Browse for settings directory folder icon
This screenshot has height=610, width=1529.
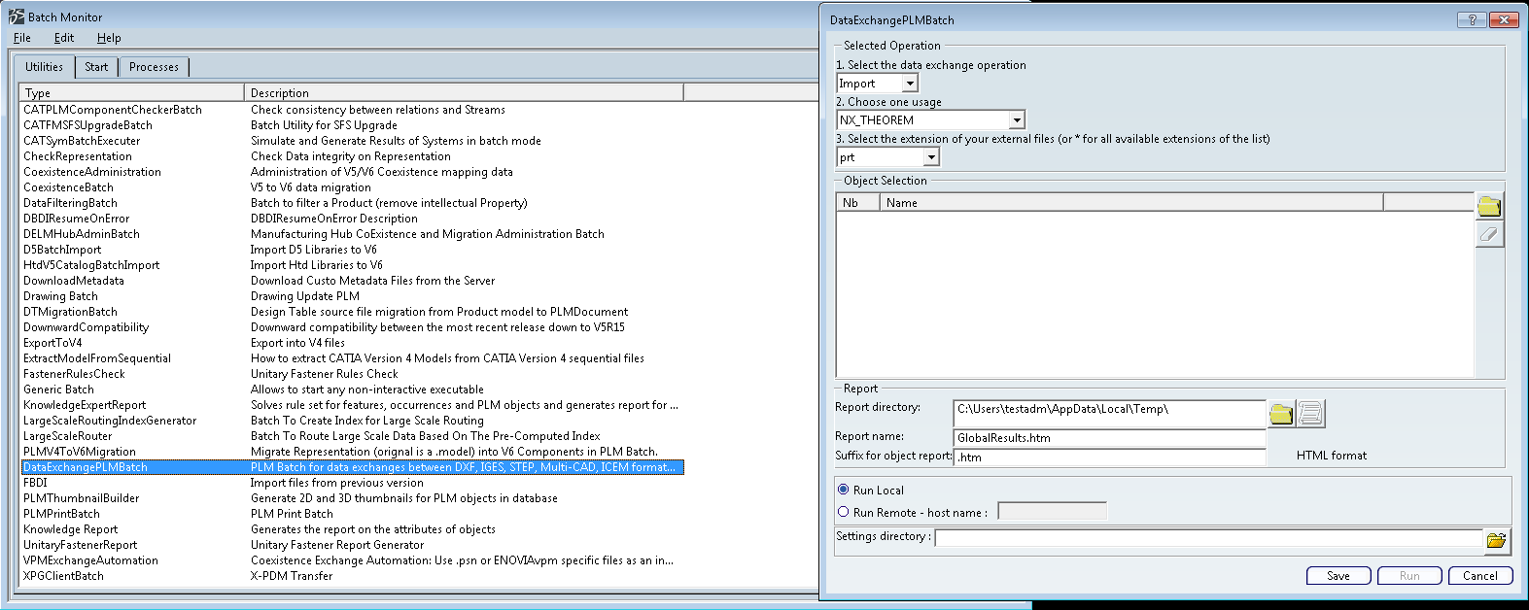1496,540
